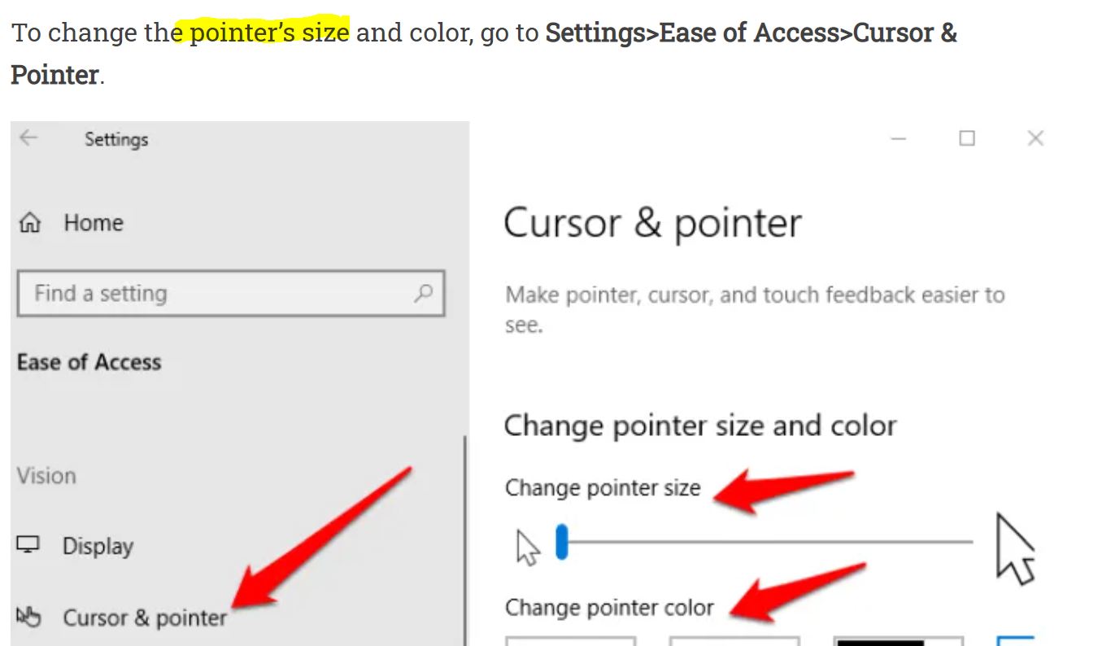Click the minimize icon of the Settings window

[x=899, y=138]
